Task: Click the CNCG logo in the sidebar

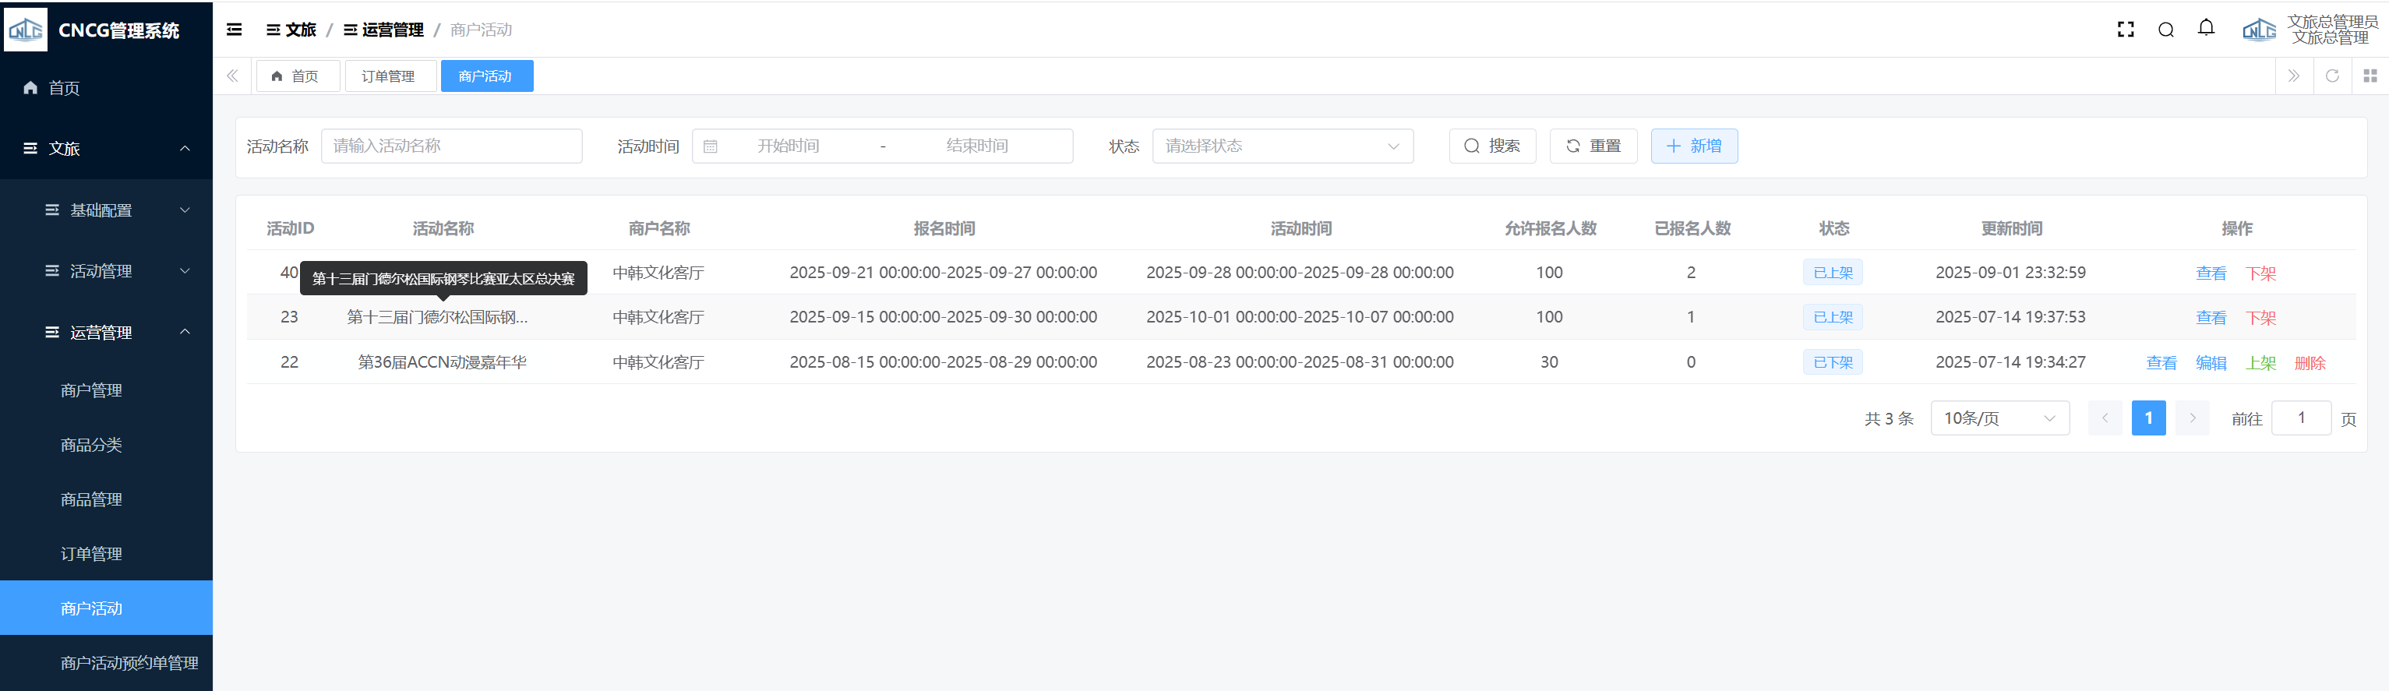Action: (26, 30)
